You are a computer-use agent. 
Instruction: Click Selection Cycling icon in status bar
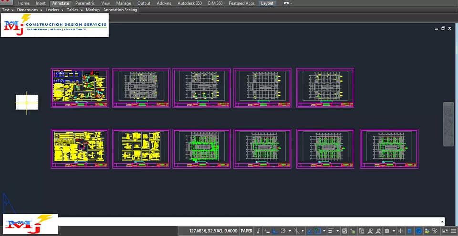tap(353, 231)
